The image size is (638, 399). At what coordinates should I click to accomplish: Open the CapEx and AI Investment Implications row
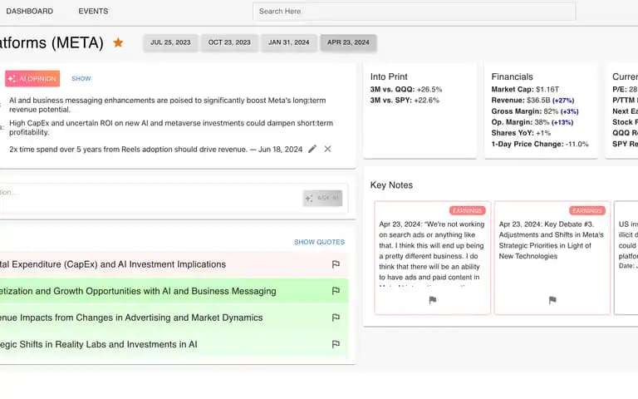click(174, 264)
